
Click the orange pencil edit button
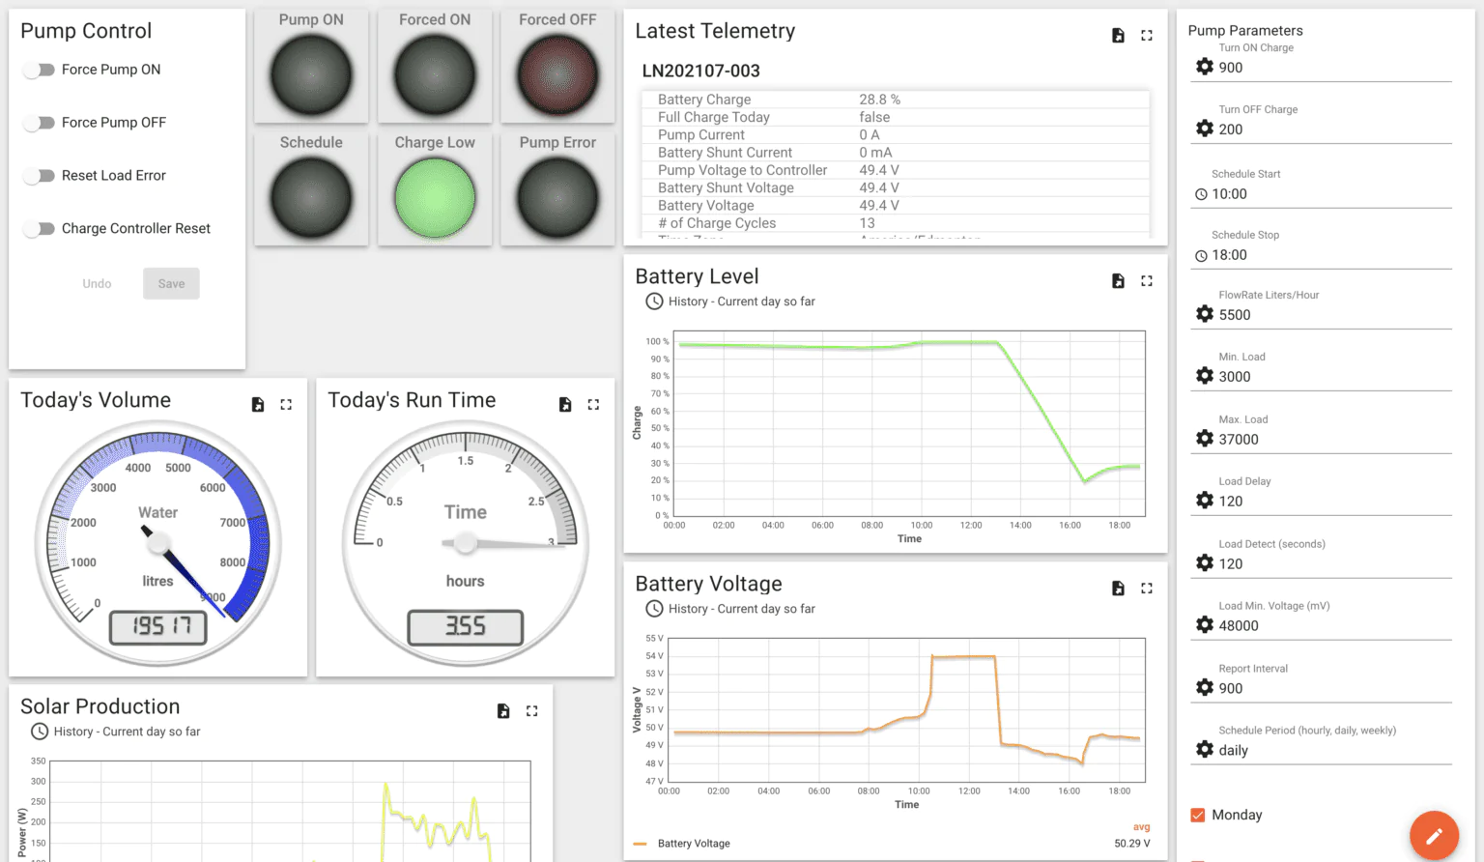pos(1434,835)
